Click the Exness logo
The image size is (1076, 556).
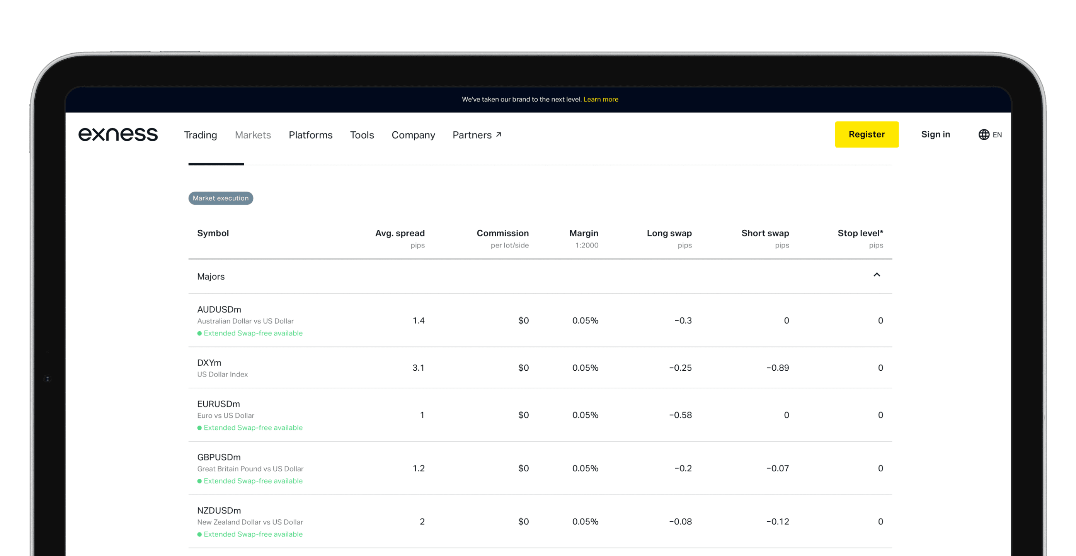118,134
